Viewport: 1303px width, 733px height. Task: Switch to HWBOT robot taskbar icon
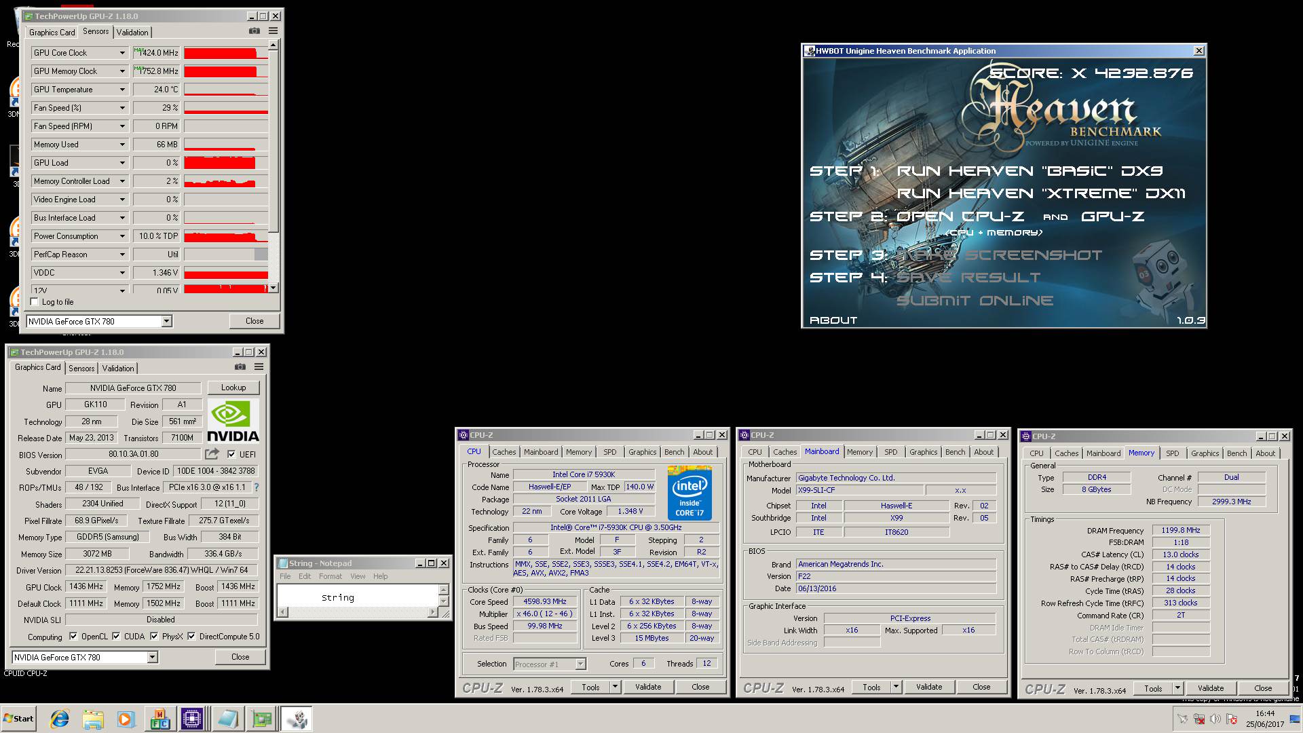297,719
